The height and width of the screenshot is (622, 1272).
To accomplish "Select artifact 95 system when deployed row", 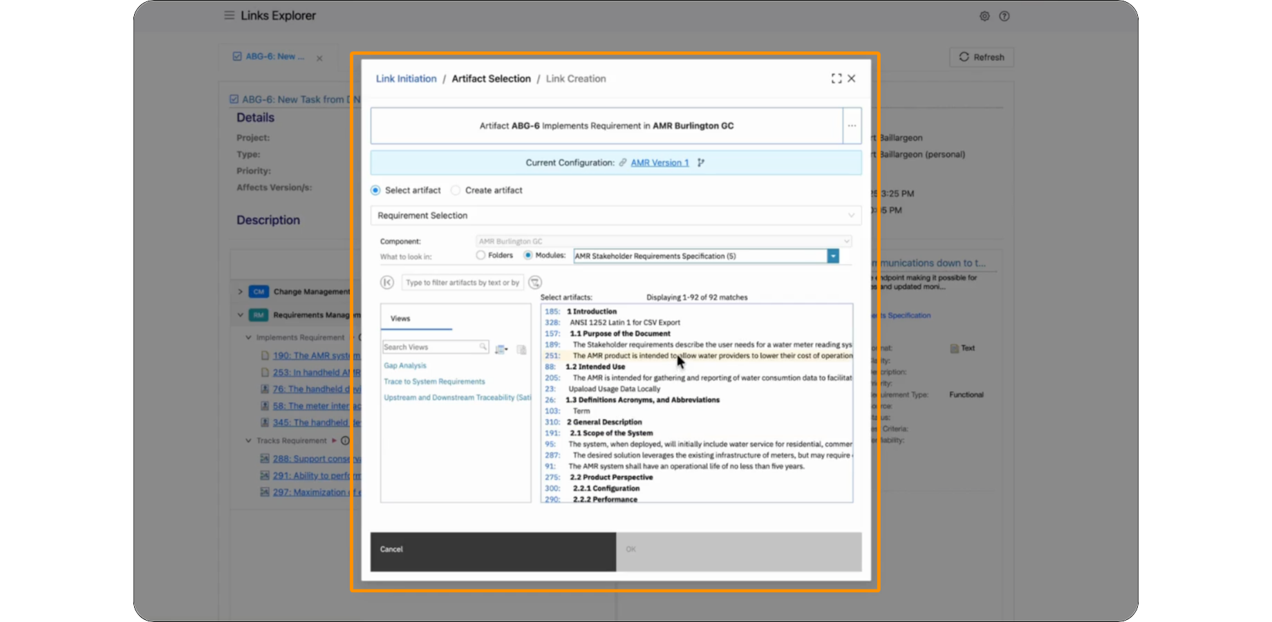I will 698,444.
